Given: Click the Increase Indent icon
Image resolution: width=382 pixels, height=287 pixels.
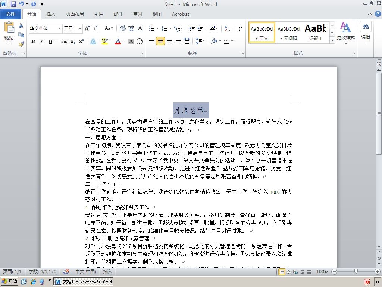Looking at the screenshot, I should (x=200, y=28).
